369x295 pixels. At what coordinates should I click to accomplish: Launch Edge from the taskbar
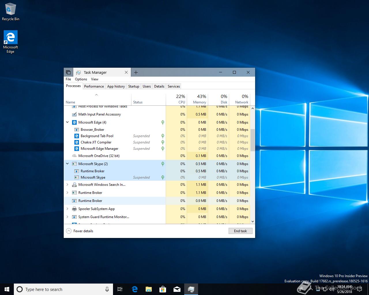tap(135, 289)
